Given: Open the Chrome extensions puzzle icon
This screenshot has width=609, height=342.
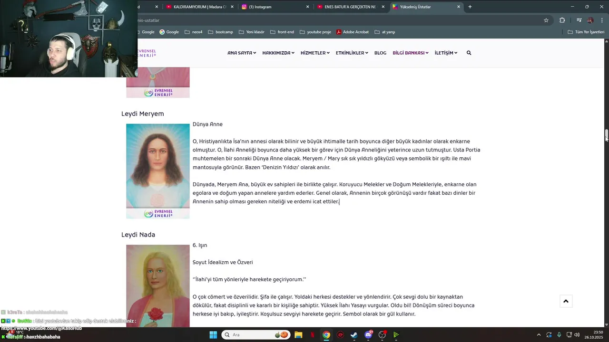Looking at the screenshot, I should pos(562,20).
